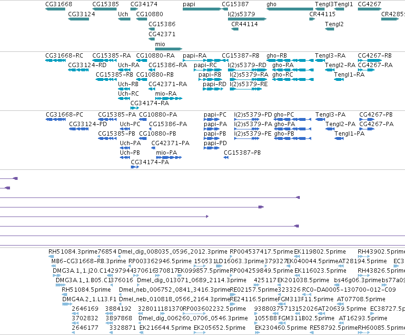The width and height of the screenshot is (405, 335).
Task: Select the mio gene bar
Action: (168, 49)
